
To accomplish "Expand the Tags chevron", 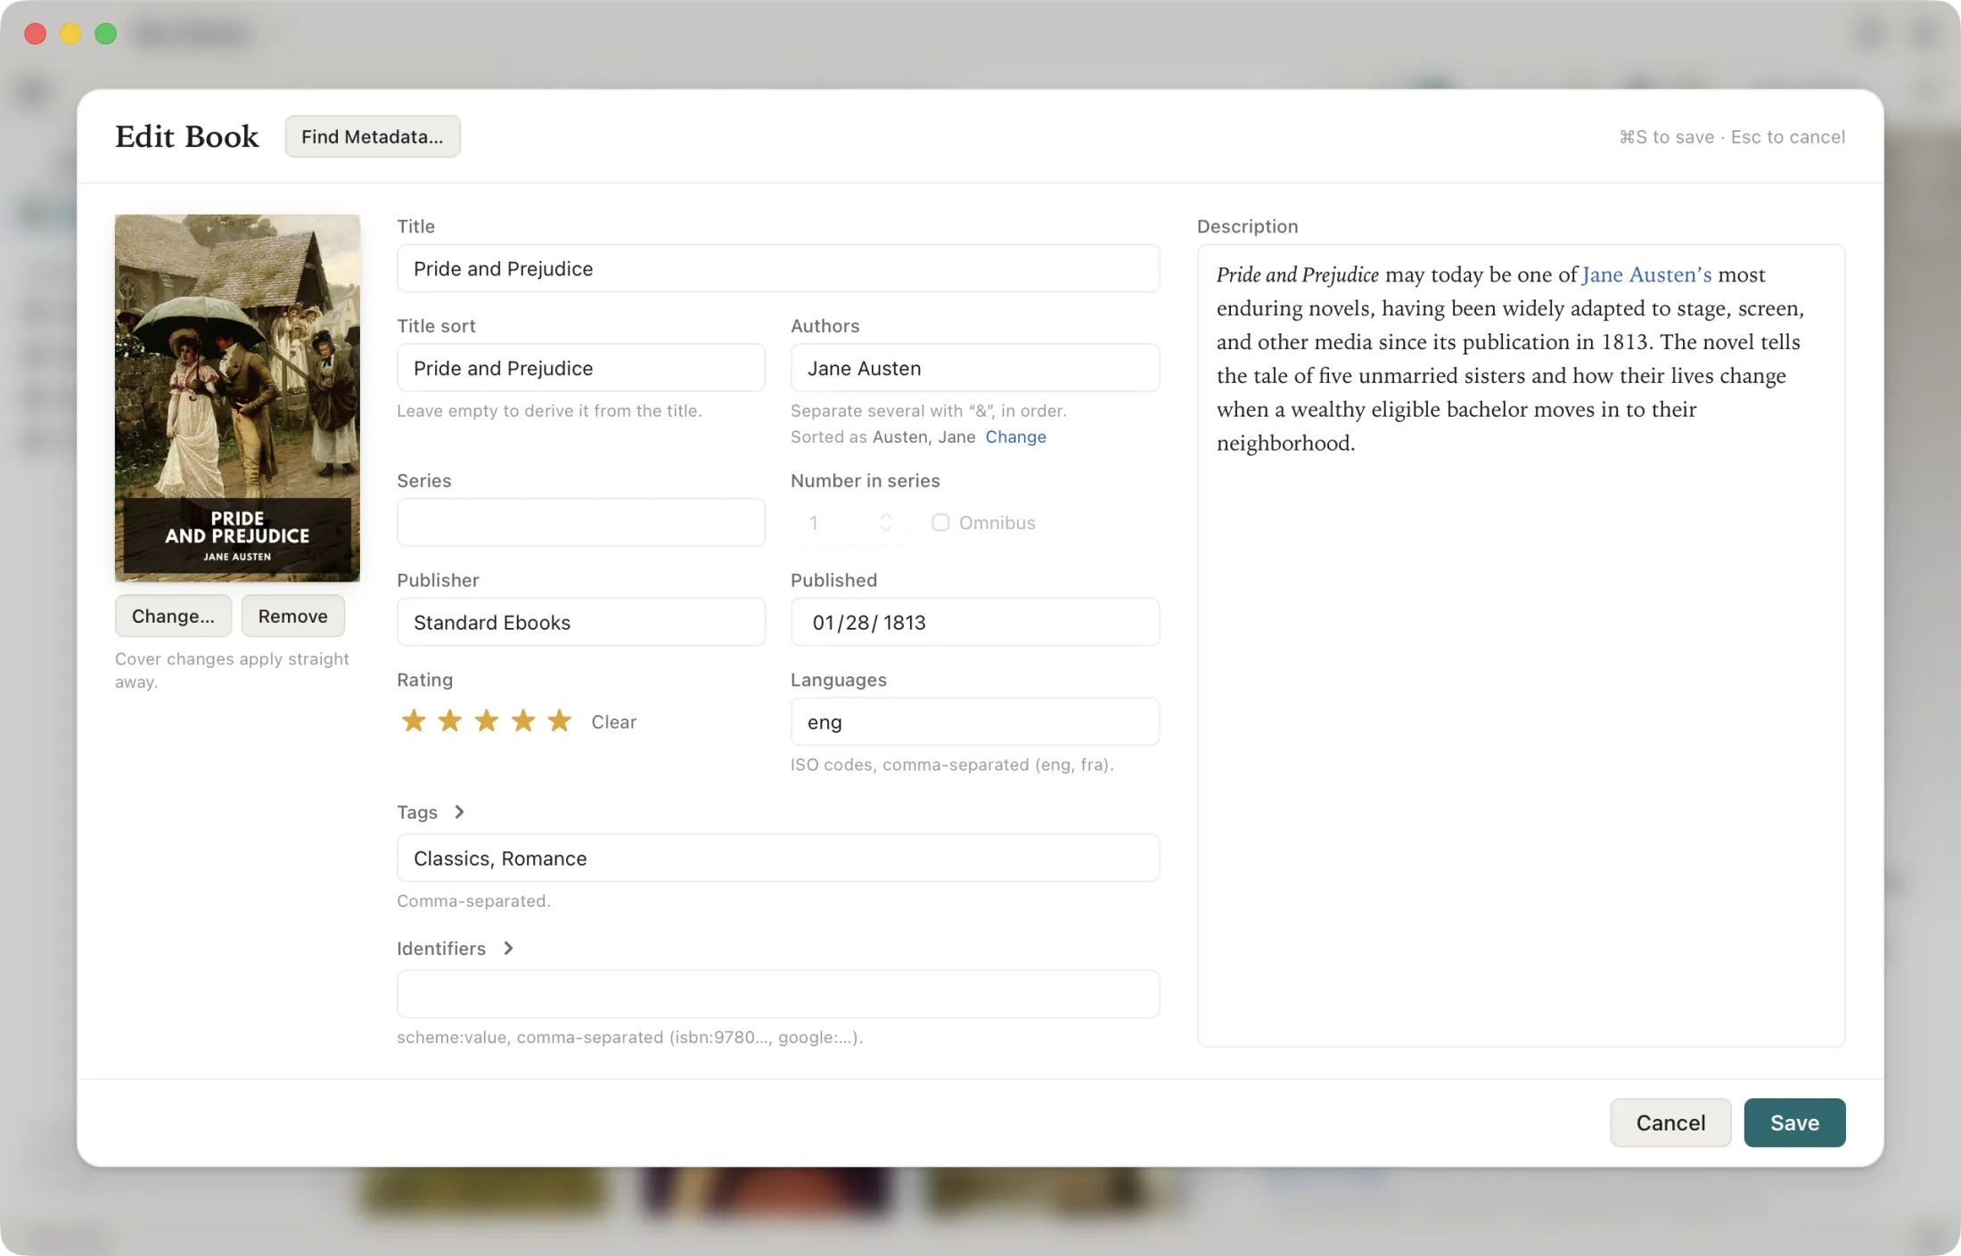I will pyautogui.click(x=459, y=812).
